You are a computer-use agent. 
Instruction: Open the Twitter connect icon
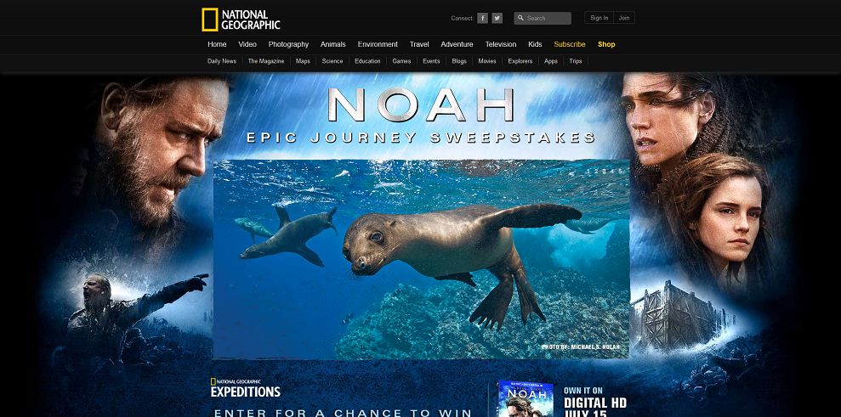[x=497, y=18]
